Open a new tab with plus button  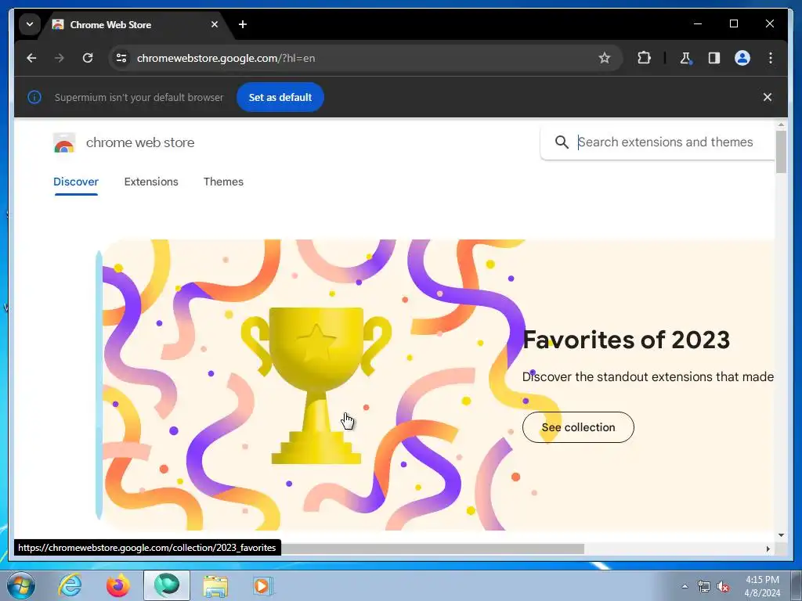click(x=243, y=24)
